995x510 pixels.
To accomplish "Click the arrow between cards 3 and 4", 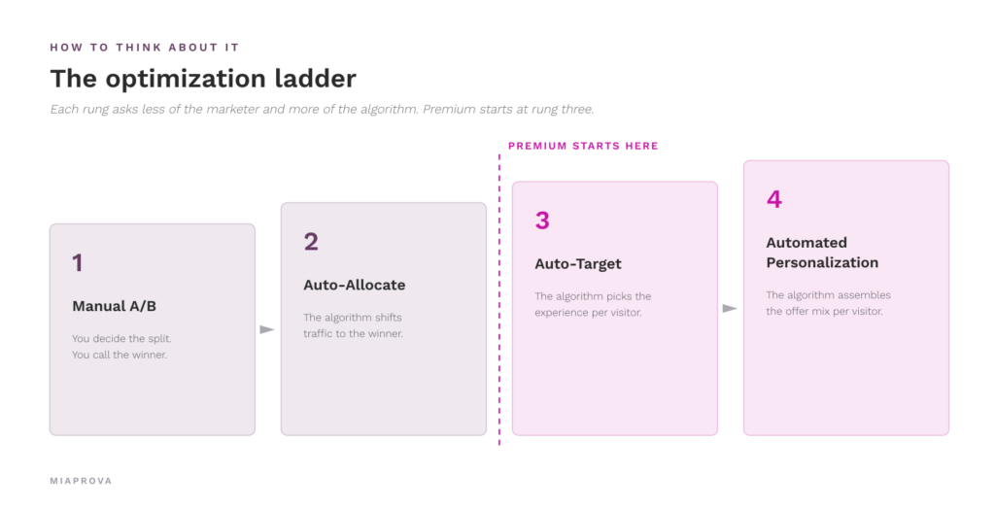I will pos(730,309).
